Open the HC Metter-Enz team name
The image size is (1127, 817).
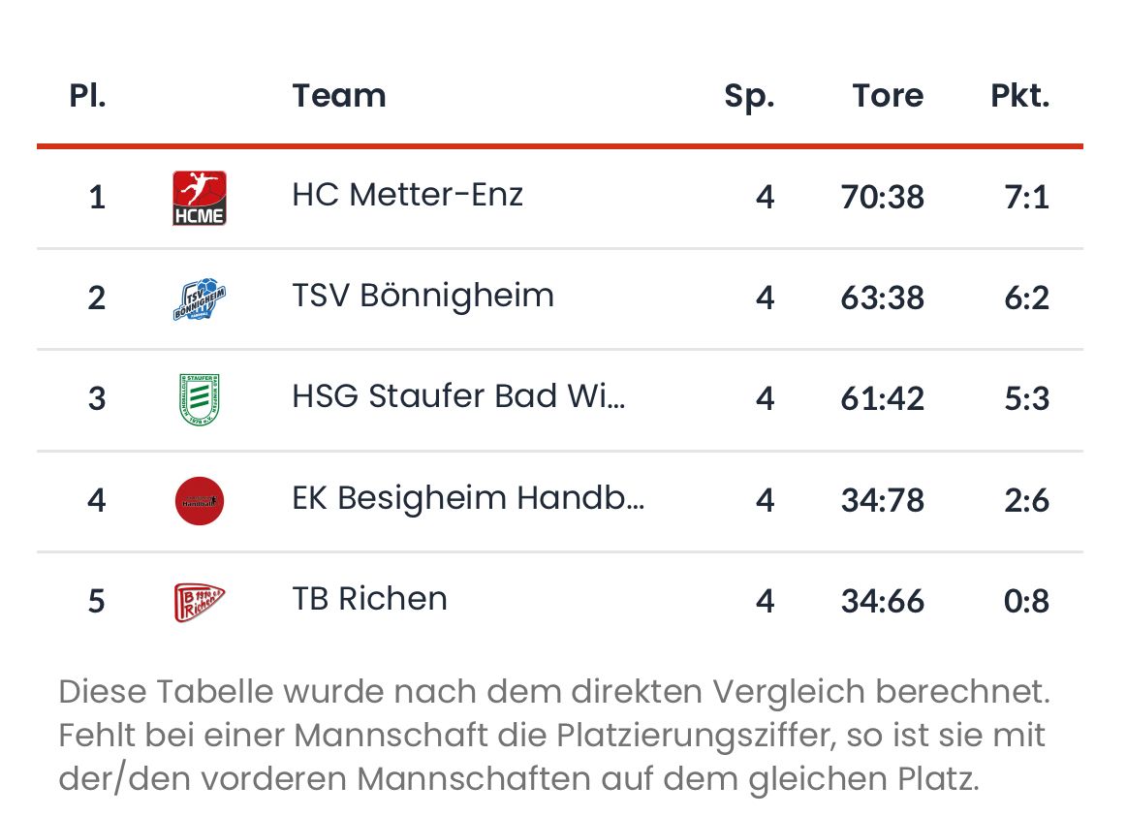407,195
